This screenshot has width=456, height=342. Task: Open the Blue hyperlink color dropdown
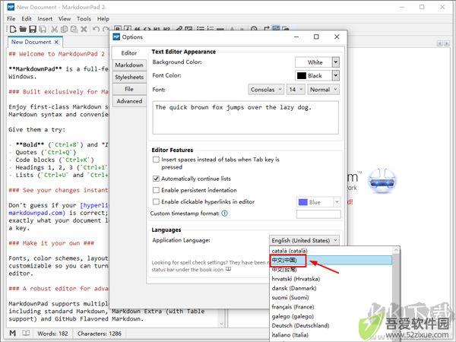[x=337, y=202]
